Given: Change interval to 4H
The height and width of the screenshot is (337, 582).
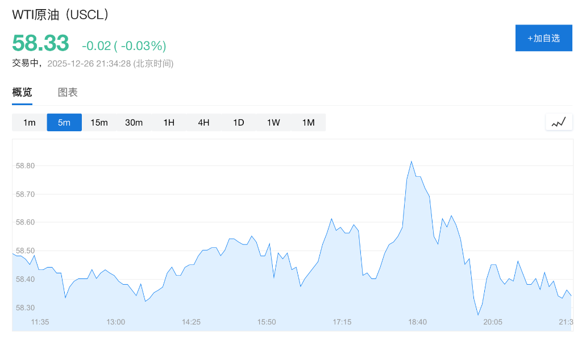Looking at the screenshot, I should pos(203,123).
